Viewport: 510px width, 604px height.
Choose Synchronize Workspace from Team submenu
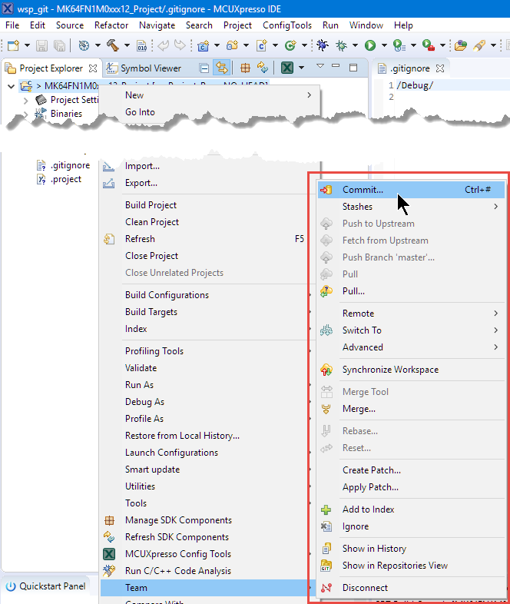point(390,370)
